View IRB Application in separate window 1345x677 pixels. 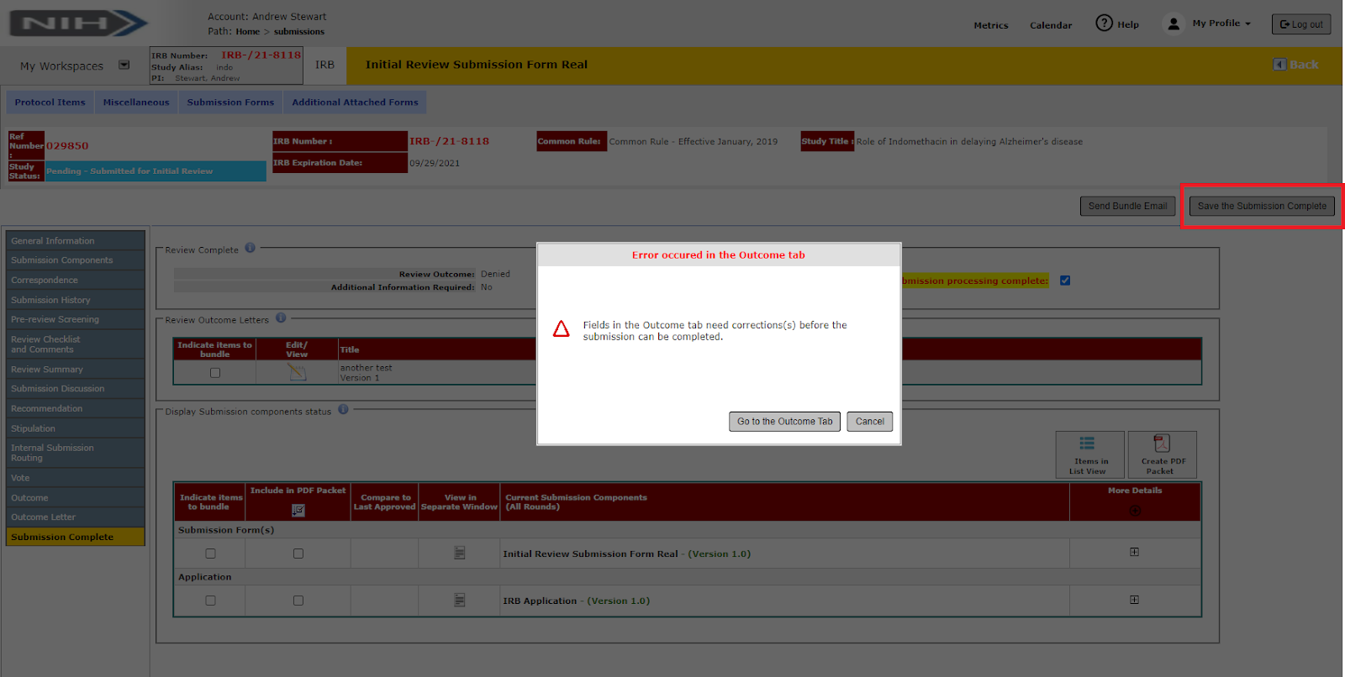(x=460, y=600)
